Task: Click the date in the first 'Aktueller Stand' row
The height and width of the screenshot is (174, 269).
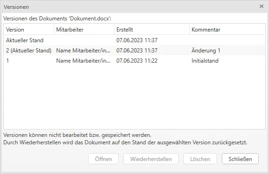Action: (137, 40)
